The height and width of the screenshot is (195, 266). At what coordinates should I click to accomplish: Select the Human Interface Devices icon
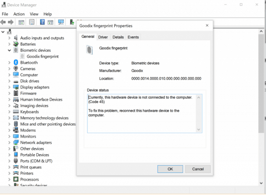pos(16,99)
